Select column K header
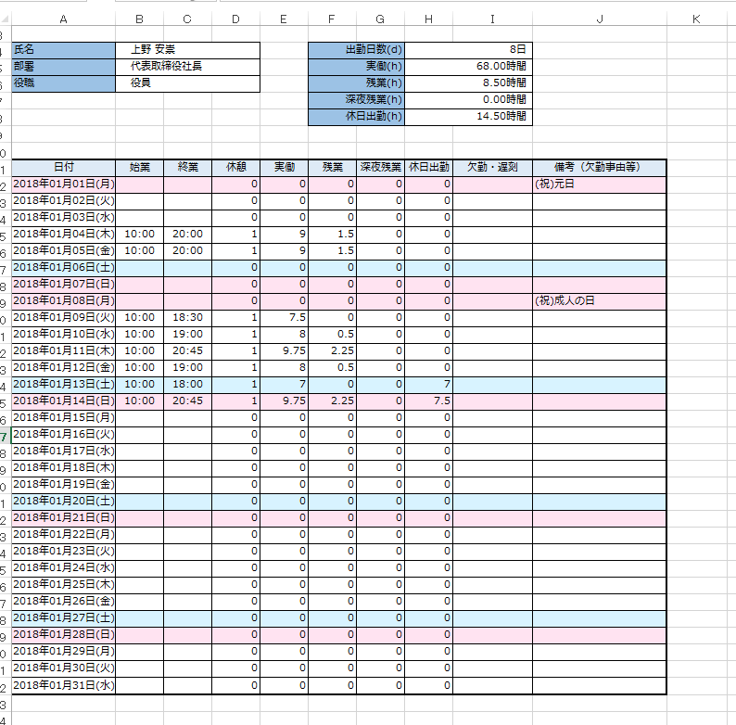The image size is (736, 725). 696,19
